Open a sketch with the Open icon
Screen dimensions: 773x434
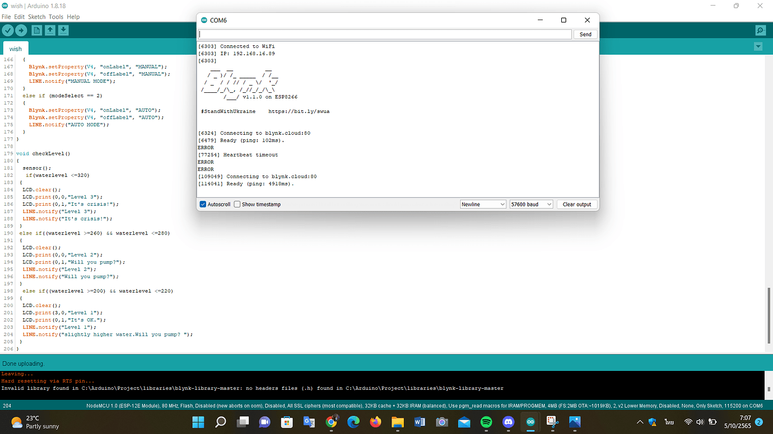pos(50,30)
